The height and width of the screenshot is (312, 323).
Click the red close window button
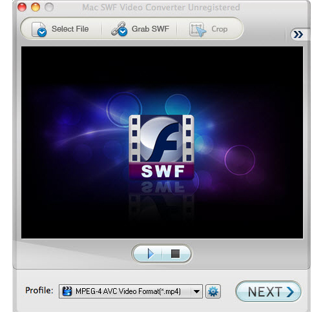click(22, 7)
